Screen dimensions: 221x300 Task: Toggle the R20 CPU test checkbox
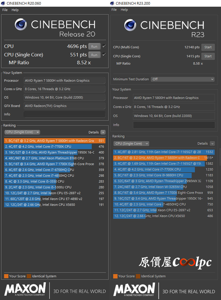(x=104, y=46)
